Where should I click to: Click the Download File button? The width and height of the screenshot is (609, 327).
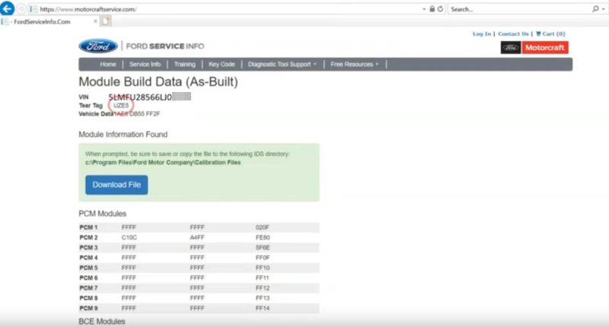click(116, 185)
